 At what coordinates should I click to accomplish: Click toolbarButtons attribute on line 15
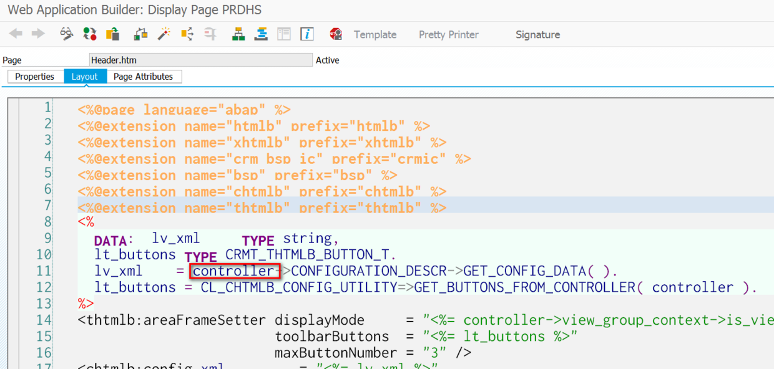click(x=332, y=337)
